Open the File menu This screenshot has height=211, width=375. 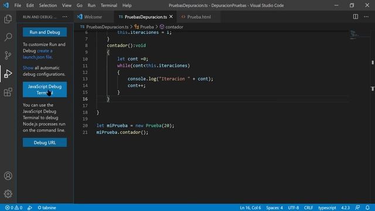[x=18, y=5]
